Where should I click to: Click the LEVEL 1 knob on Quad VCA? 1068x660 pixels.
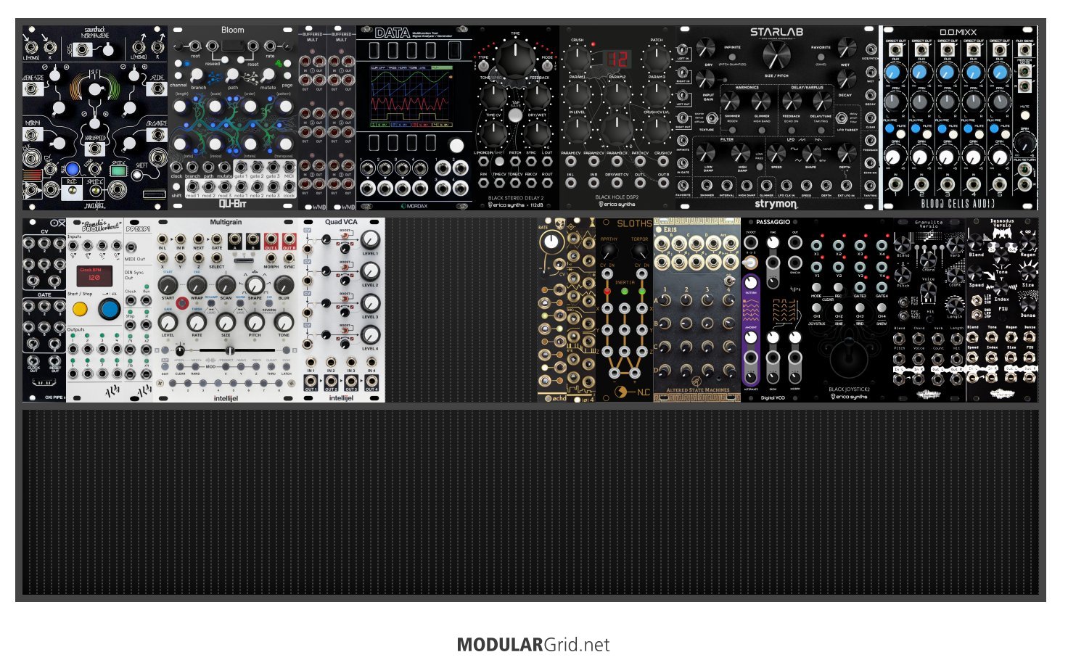click(x=370, y=239)
